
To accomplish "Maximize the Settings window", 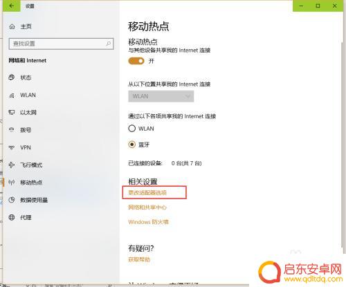I will [318, 6].
